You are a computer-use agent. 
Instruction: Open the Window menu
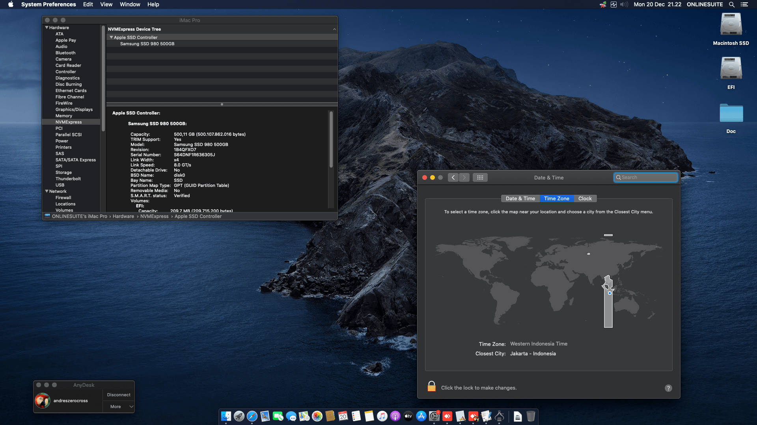130,4
